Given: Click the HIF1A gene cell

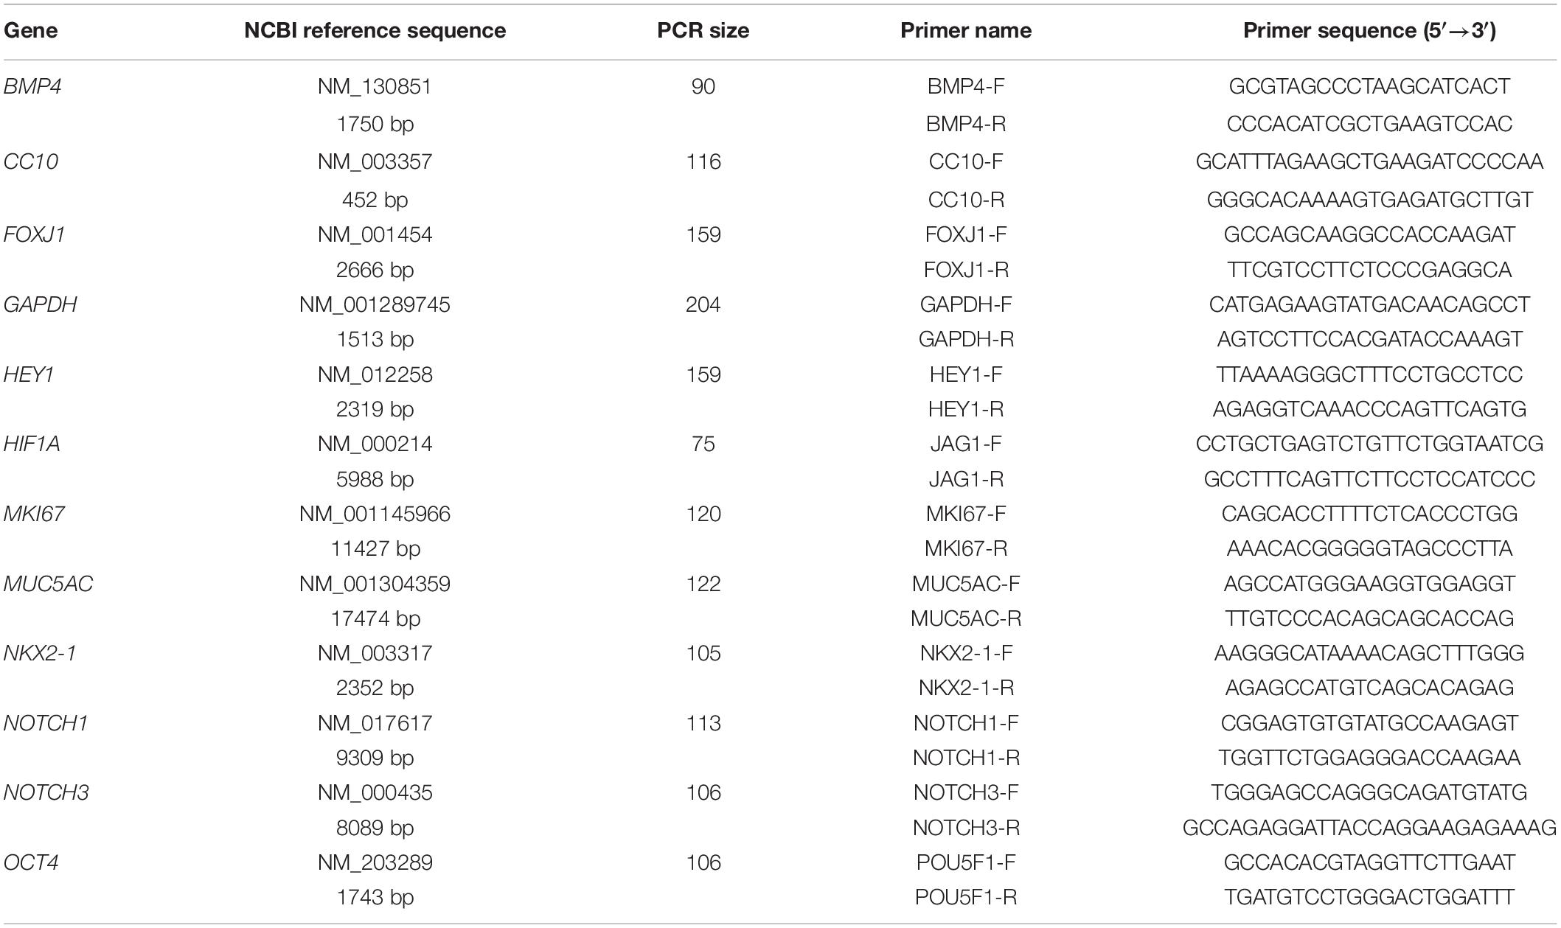Looking at the screenshot, I should point(32,444).
